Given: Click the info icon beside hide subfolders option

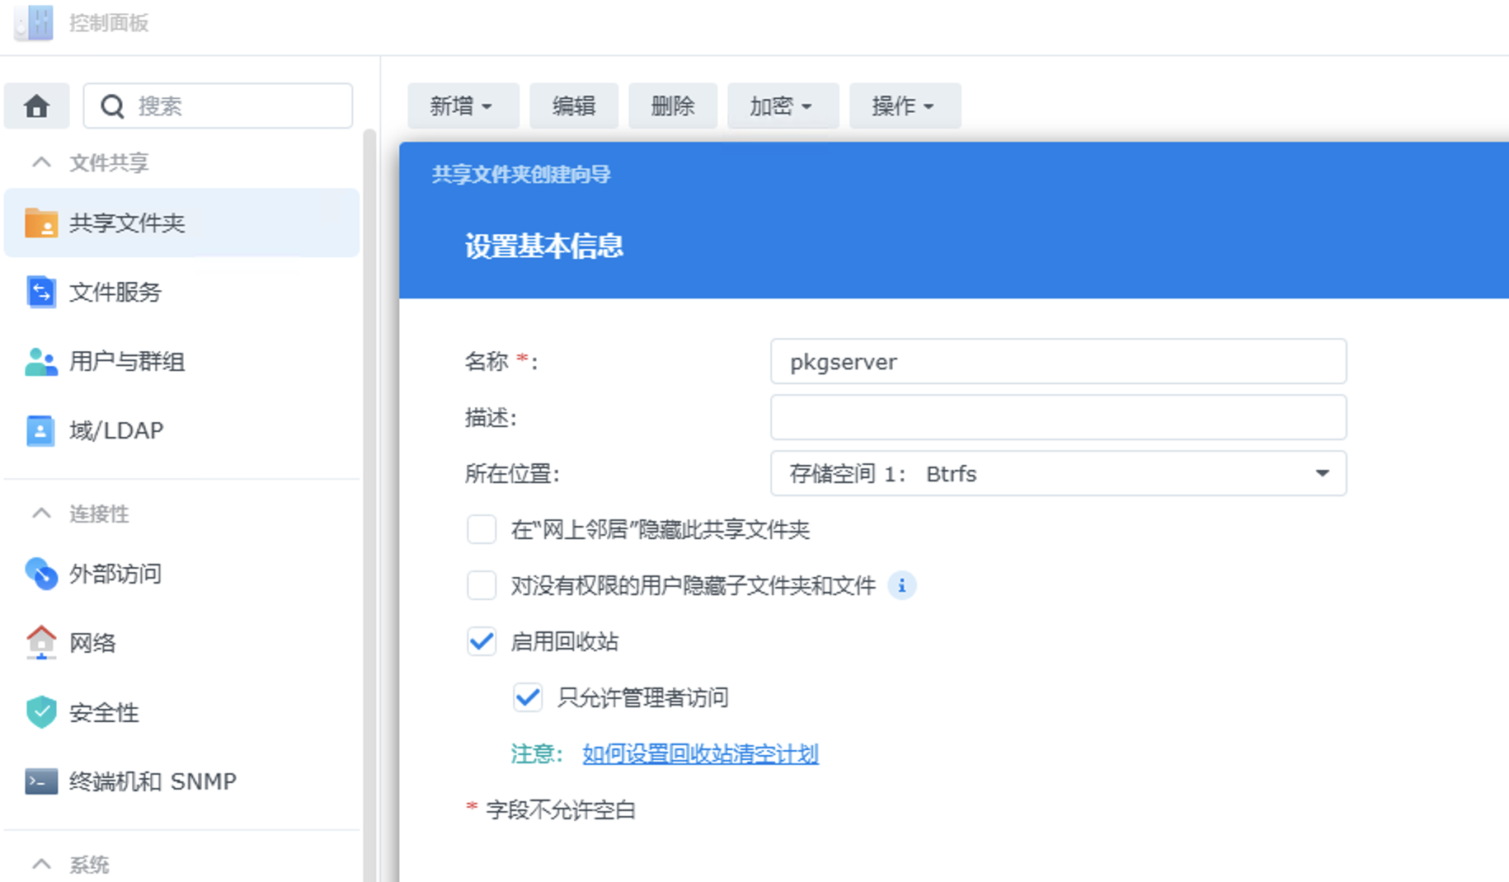Looking at the screenshot, I should (901, 586).
